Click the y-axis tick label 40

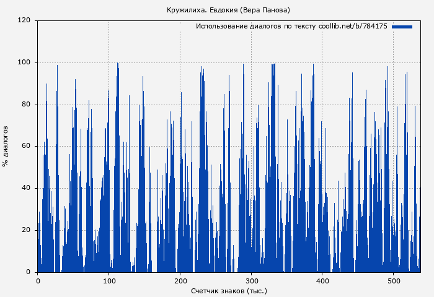(x=26, y=188)
